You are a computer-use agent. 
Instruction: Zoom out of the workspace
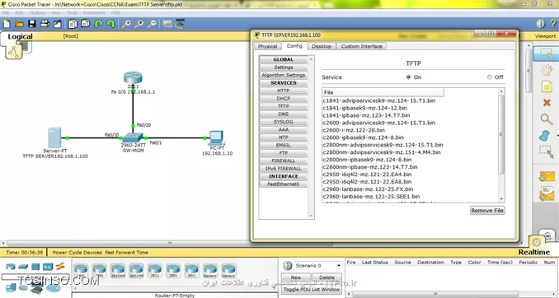pos(152,24)
